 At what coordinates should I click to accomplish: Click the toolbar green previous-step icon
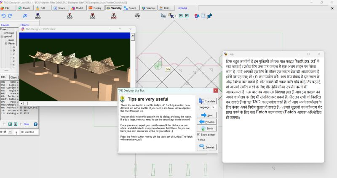pyautogui.click(x=181, y=16)
